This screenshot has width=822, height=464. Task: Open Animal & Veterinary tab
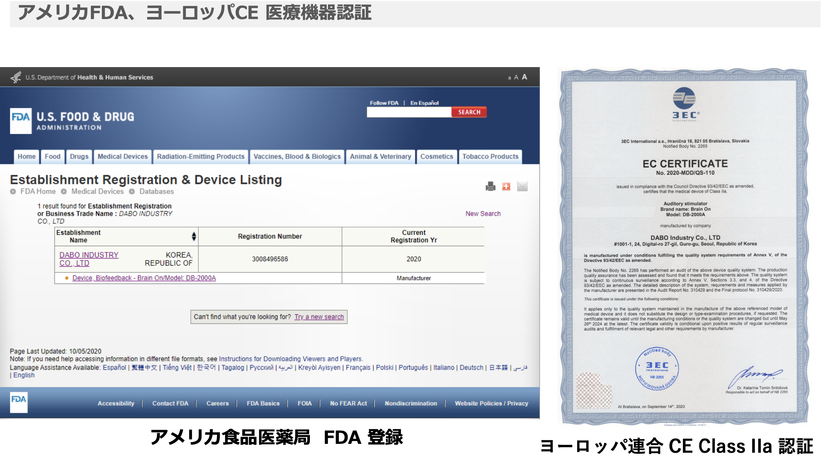coord(380,156)
